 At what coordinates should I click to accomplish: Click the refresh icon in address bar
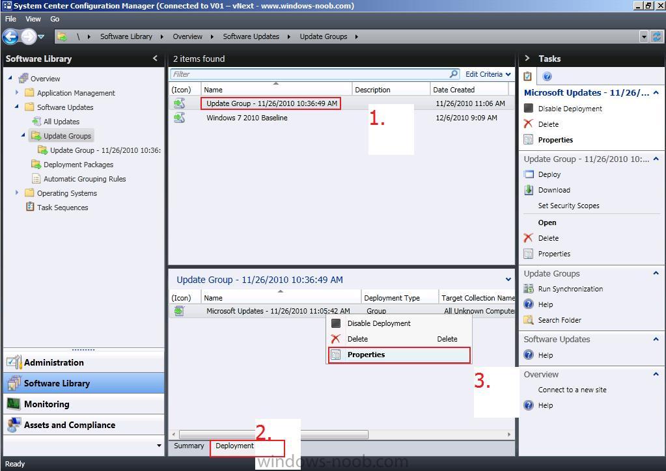point(657,37)
